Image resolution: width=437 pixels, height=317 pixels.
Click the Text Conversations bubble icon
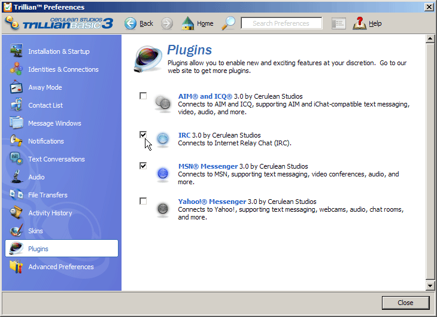click(16, 158)
